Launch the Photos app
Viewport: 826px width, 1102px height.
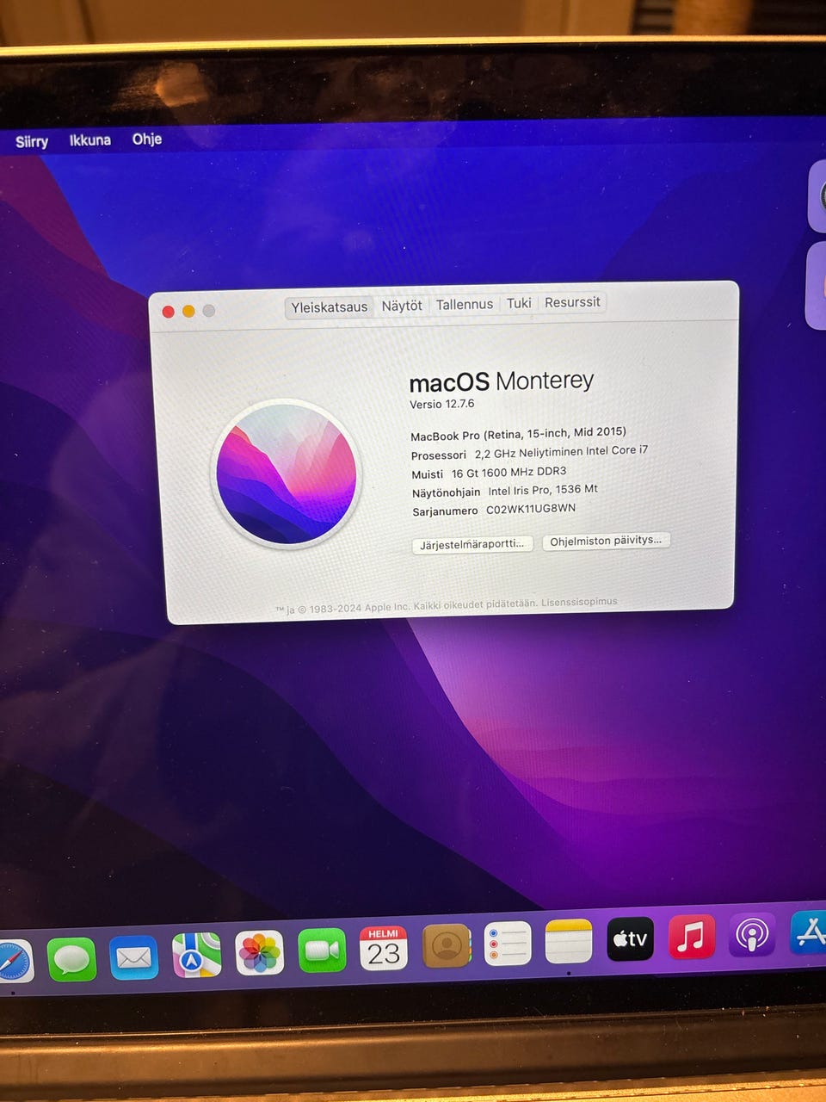coord(259,953)
